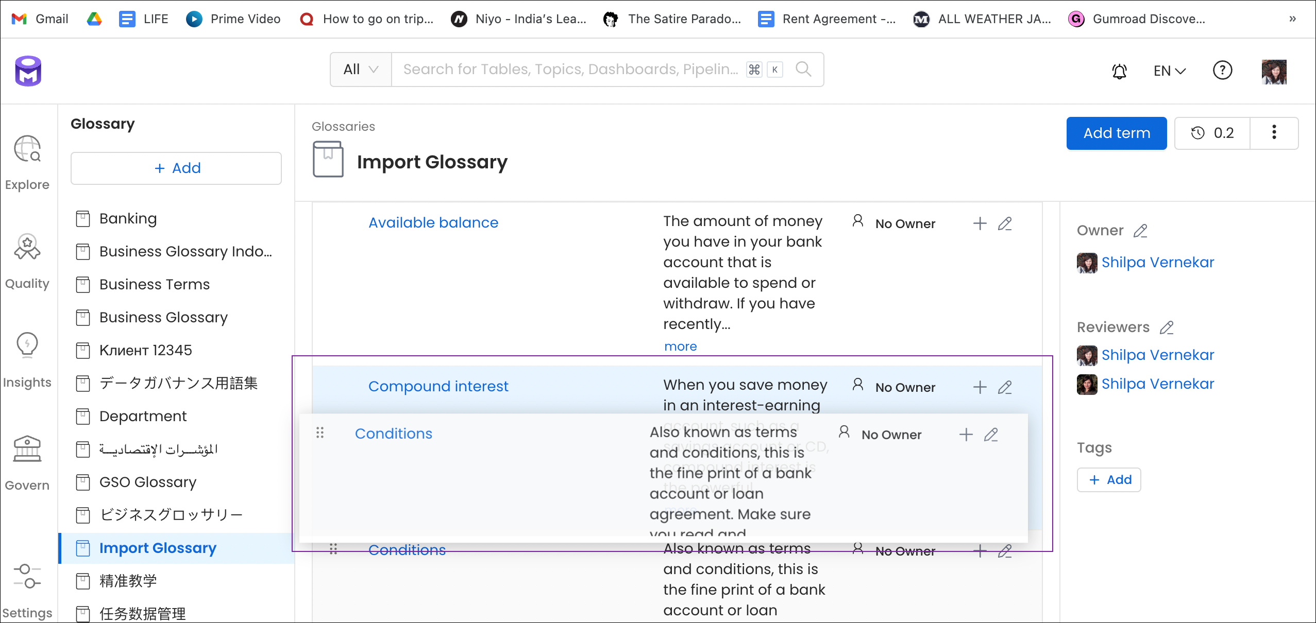This screenshot has width=1316, height=623.
Task: Click Add button in Glossary panel
Action: coord(176,168)
